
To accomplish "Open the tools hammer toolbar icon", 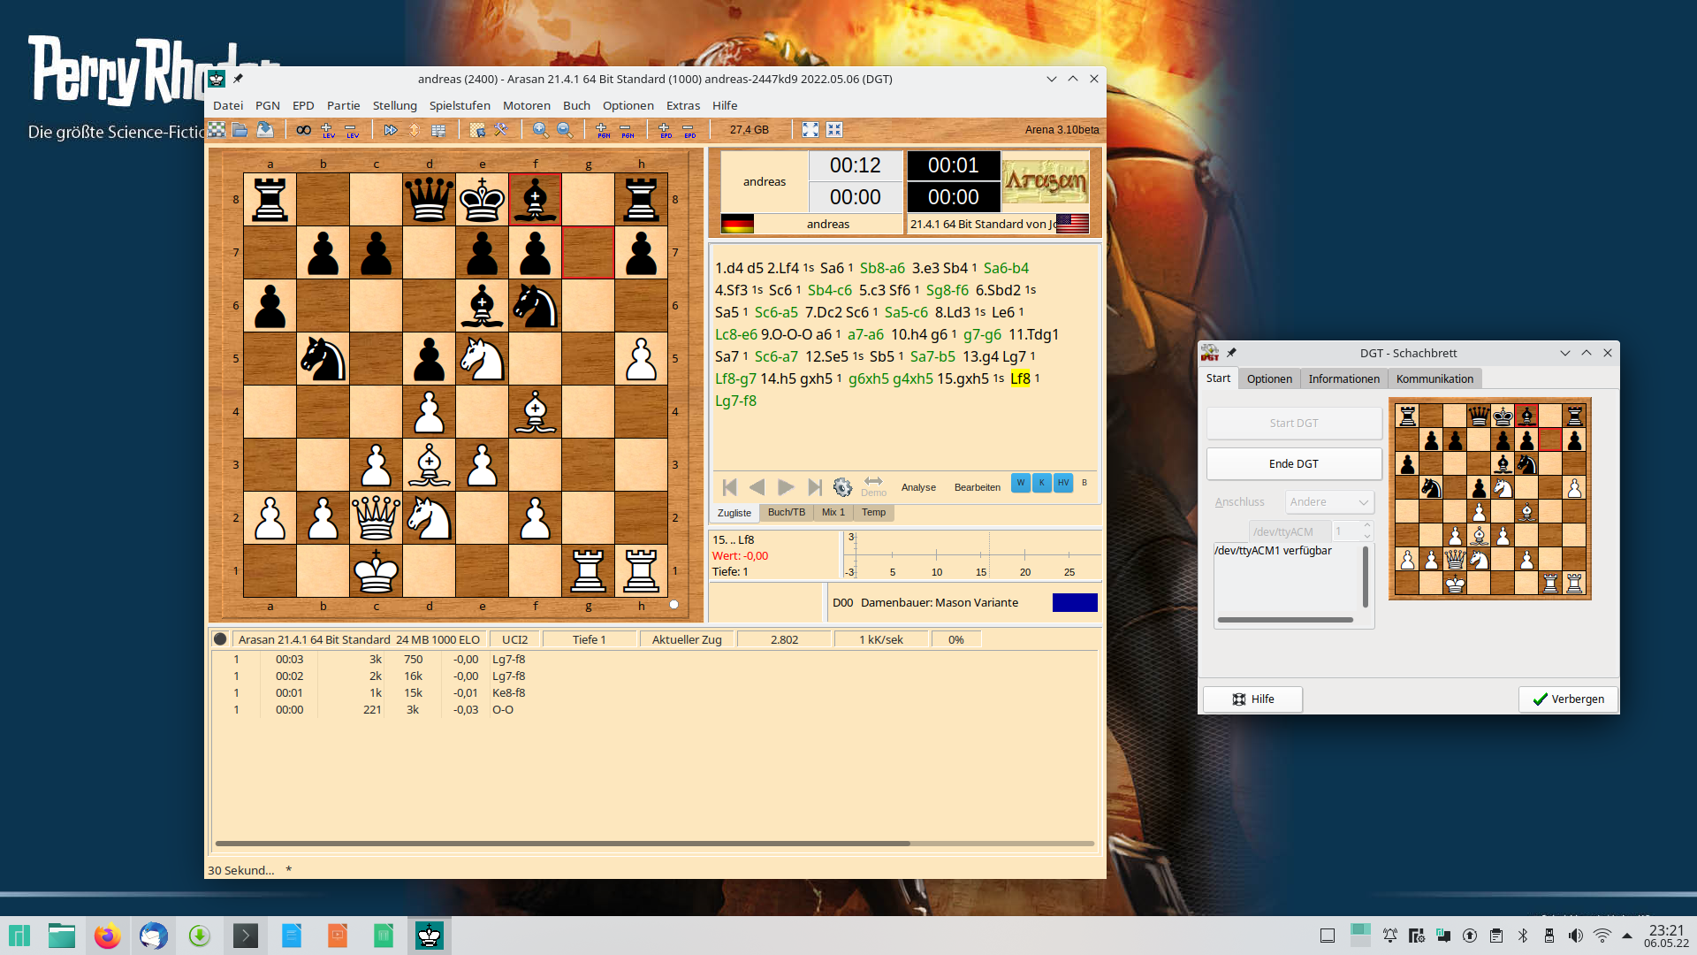I will tap(501, 130).
